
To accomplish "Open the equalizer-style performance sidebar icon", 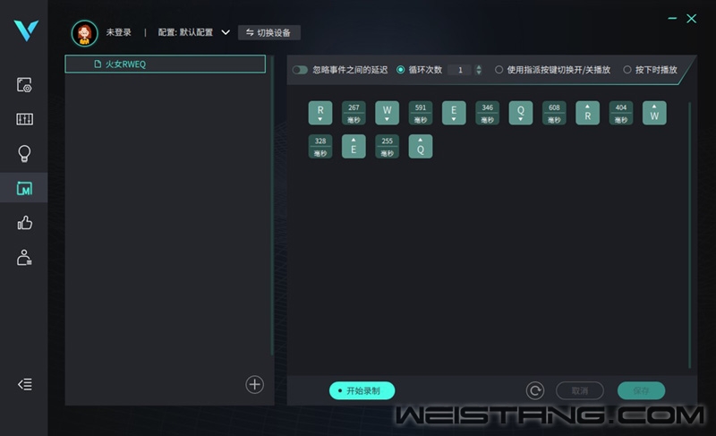I will point(24,120).
